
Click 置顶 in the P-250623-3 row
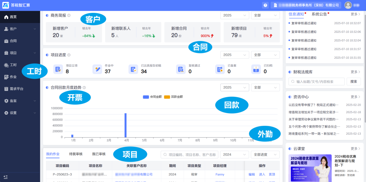[272, 174]
